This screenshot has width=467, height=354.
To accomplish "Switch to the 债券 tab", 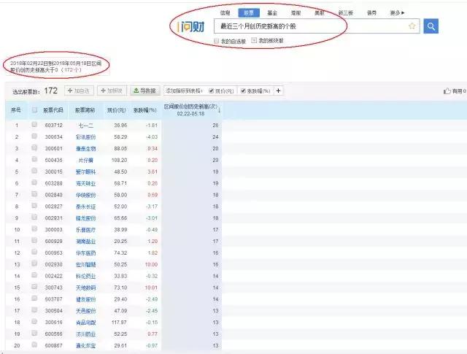I will tap(371, 13).
